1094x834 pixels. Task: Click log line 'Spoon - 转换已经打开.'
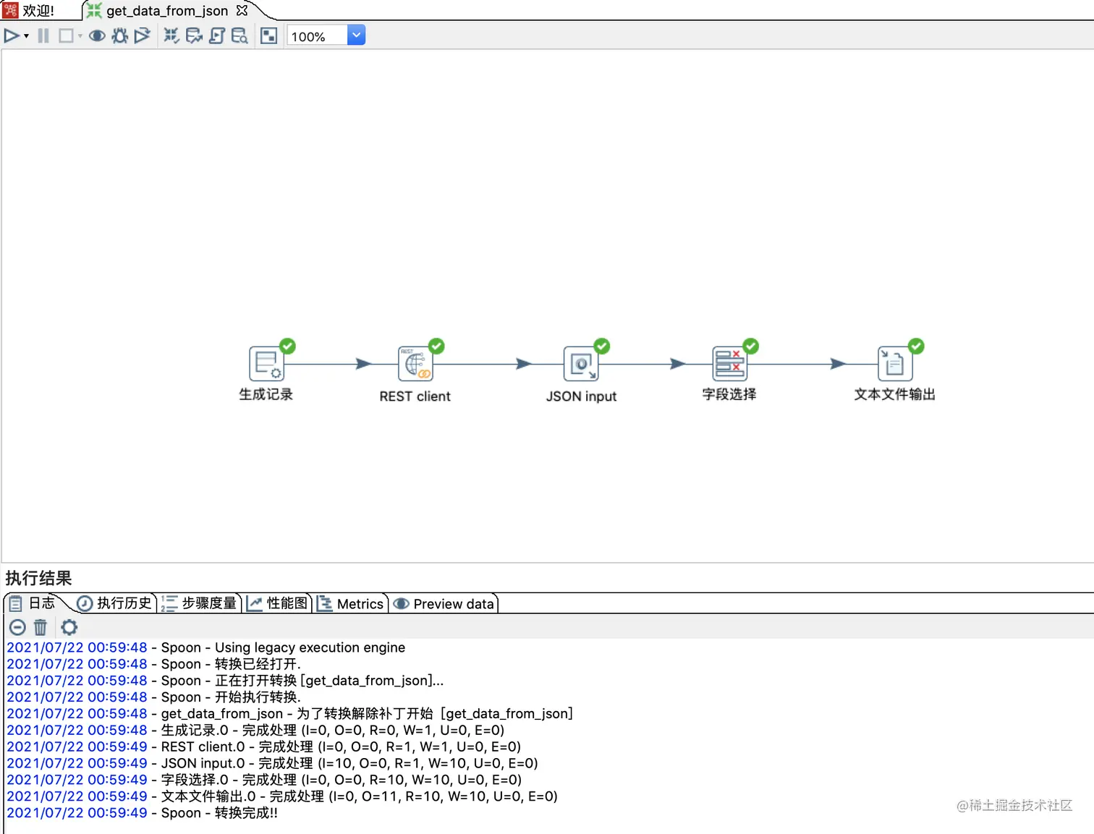[x=154, y=664]
